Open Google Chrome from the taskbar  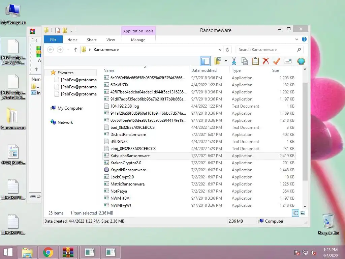(48, 252)
